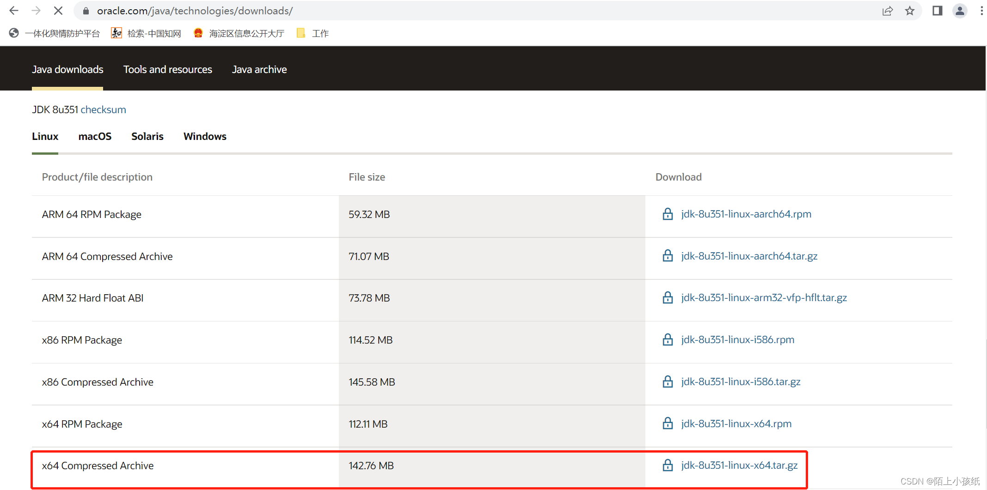Viewport: 987px width, 490px height.
Task: Click the 中国知网 bookmark favicon
Action: point(116,33)
